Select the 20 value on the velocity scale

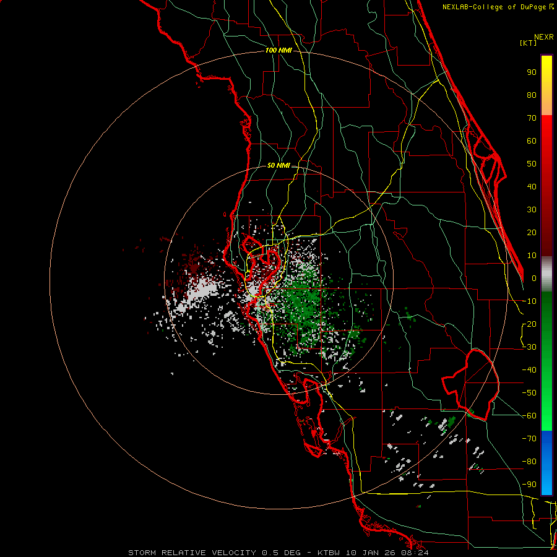tap(532, 233)
